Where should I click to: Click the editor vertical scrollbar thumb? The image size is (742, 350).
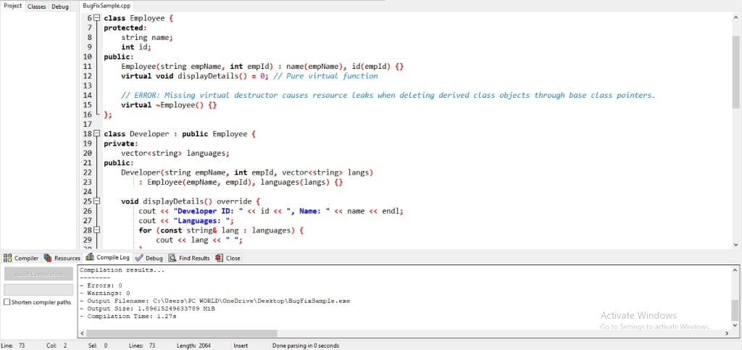[x=736, y=72]
